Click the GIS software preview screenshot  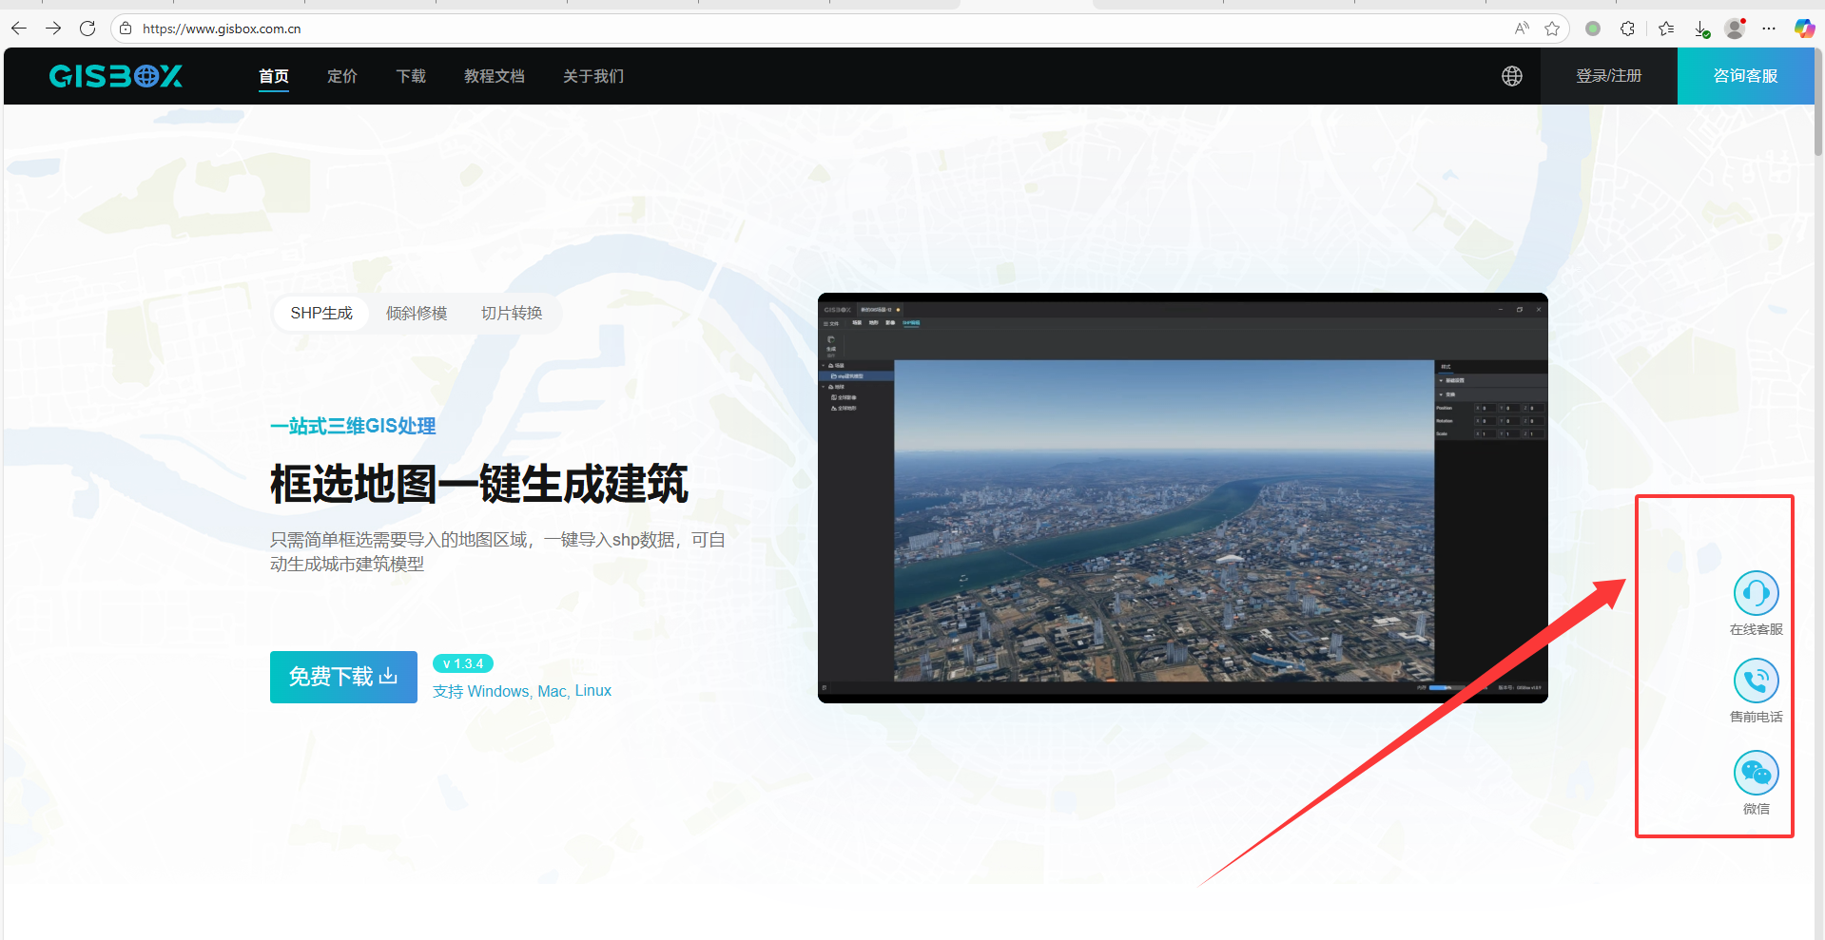click(x=1182, y=498)
